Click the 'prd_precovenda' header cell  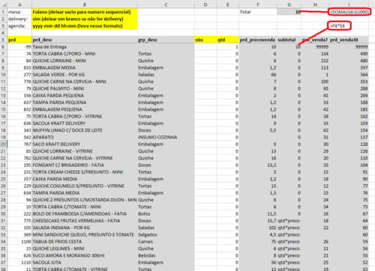pos(258,40)
